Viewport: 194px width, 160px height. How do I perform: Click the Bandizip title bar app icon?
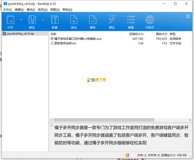(5, 4)
